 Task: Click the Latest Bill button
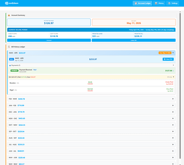click(134, 40)
